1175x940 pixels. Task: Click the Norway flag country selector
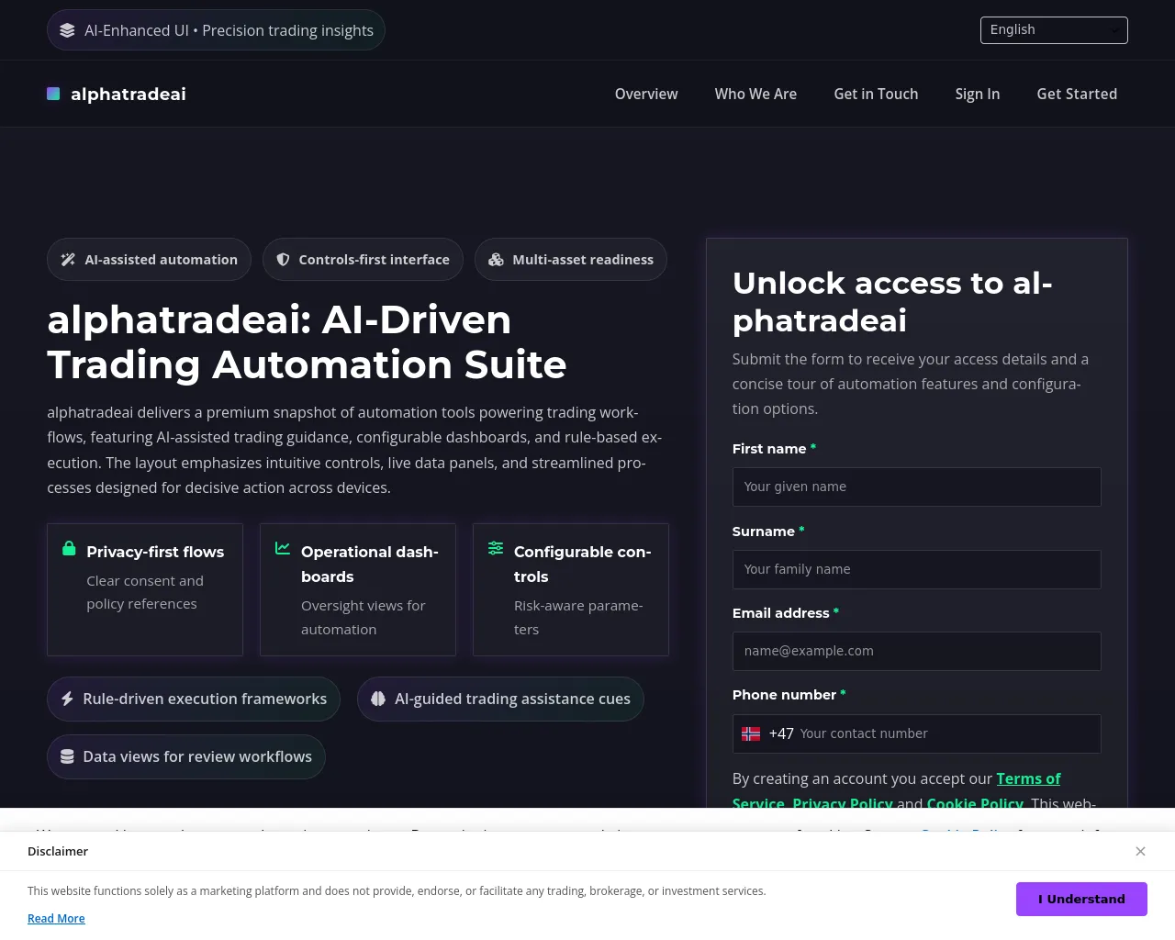[751, 733]
